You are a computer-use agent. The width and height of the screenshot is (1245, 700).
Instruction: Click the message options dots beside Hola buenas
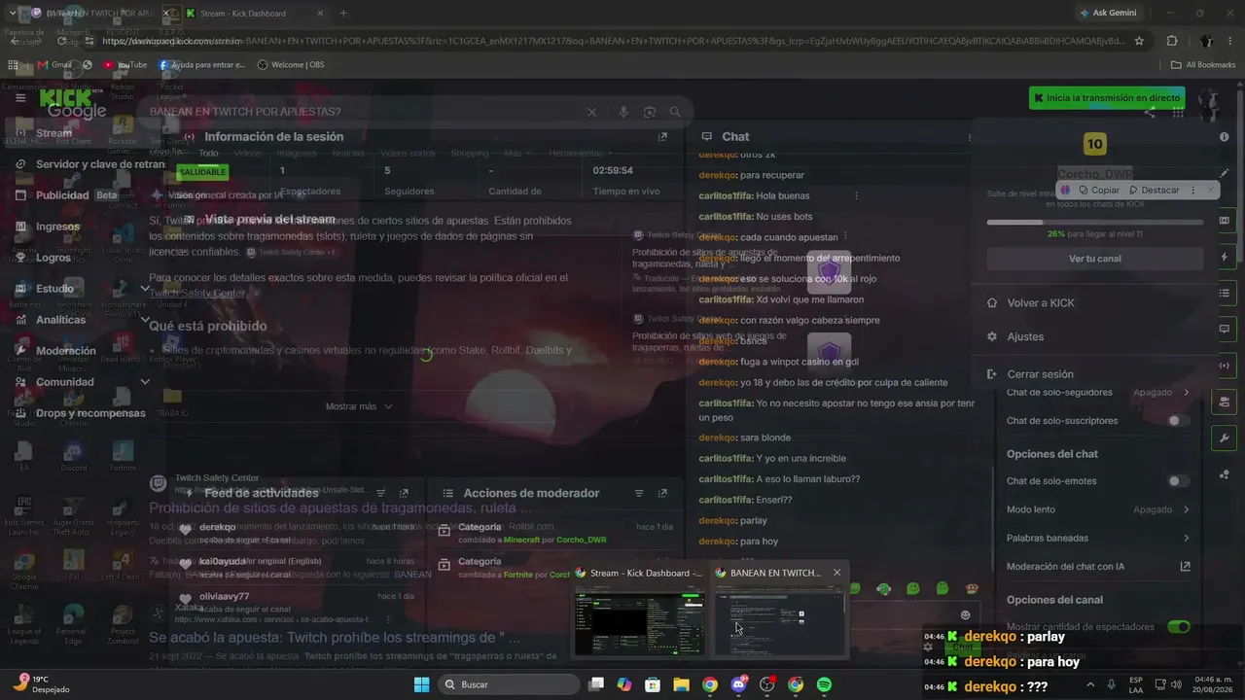click(x=856, y=195)
